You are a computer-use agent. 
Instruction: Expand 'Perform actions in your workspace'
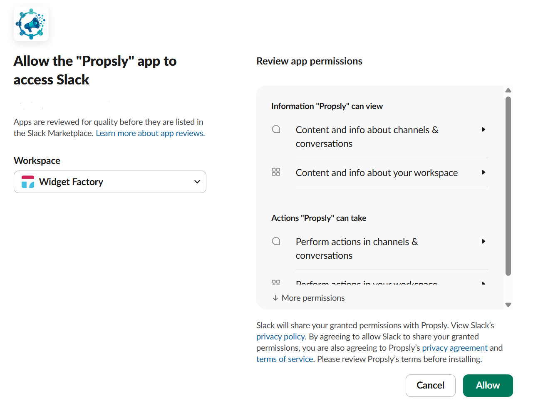click(x=483, y=283)
